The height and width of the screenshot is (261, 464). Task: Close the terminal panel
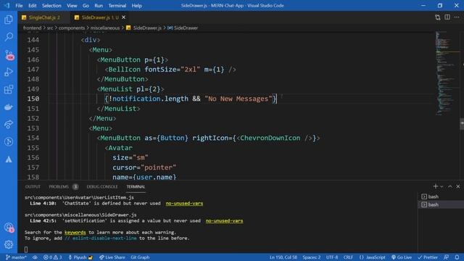458,186
